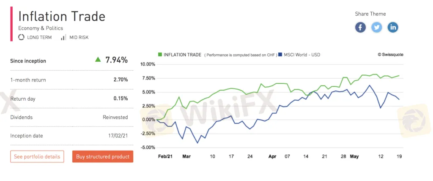The height and width of the screenshot is (181, 433).
Task: Share theme via Twitter icon
Action: point(377,27)
